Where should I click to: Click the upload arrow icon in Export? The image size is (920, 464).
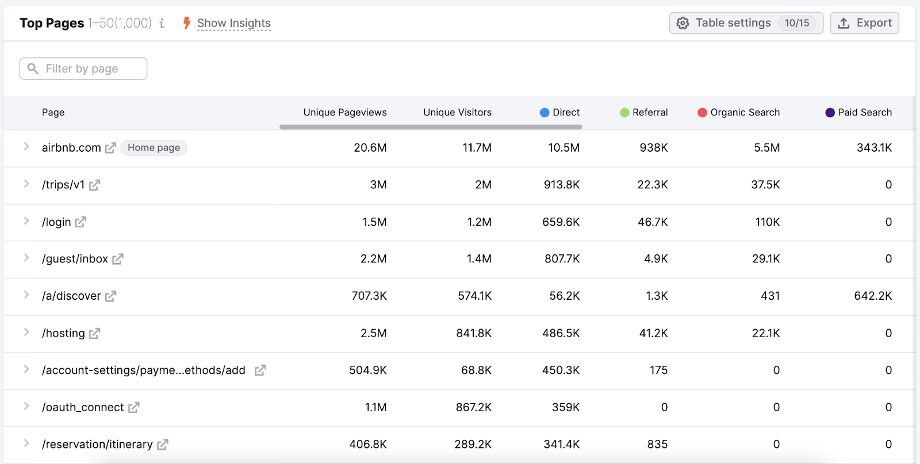tap(844, 23)
